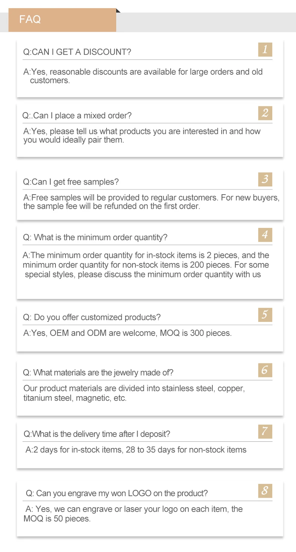Click the number 2 badge icon

pyautogui.click(x=265, y=113)
